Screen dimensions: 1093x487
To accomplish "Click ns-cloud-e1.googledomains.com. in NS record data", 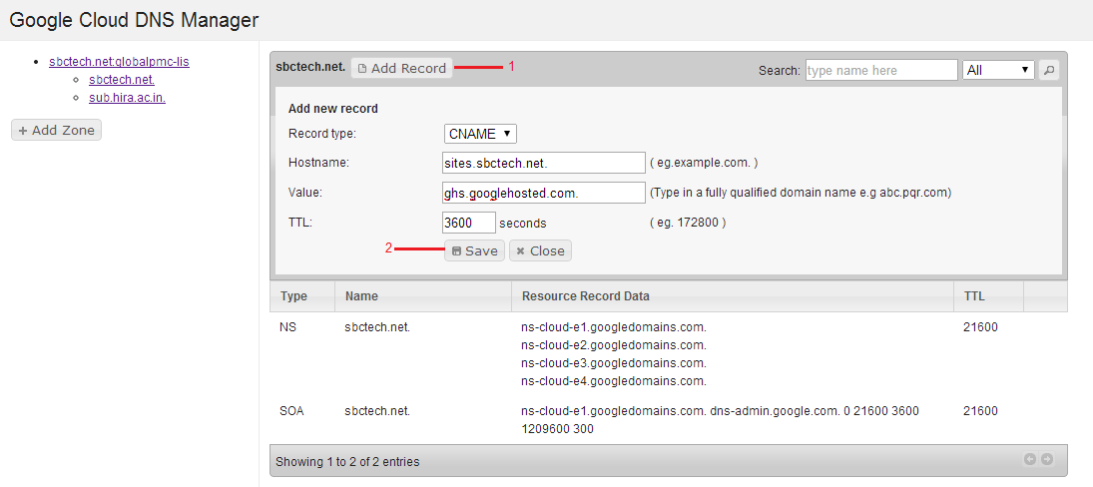I will tap(614, 326).
